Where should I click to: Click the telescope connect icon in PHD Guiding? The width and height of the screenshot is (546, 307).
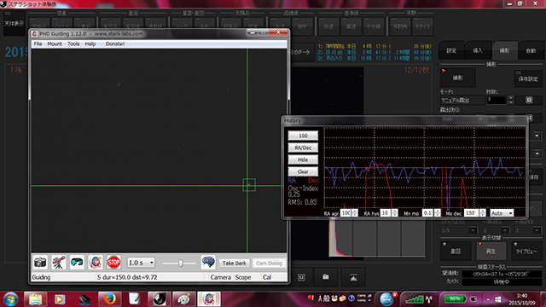tap(59, 262)
